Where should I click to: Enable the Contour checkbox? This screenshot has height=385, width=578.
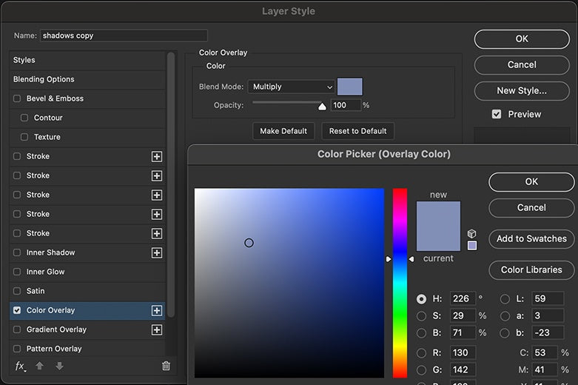(24, 118)
